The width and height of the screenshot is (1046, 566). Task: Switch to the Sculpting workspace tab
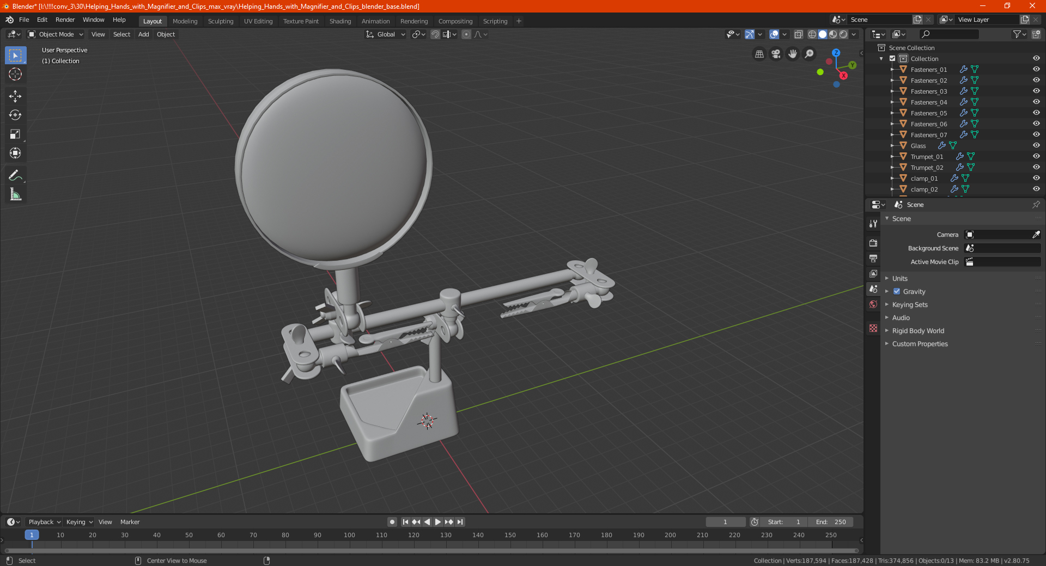click(220, 21)
